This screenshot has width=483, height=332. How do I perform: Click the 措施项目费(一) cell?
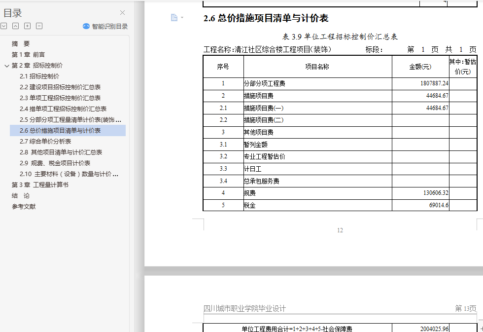pos(317,108)
